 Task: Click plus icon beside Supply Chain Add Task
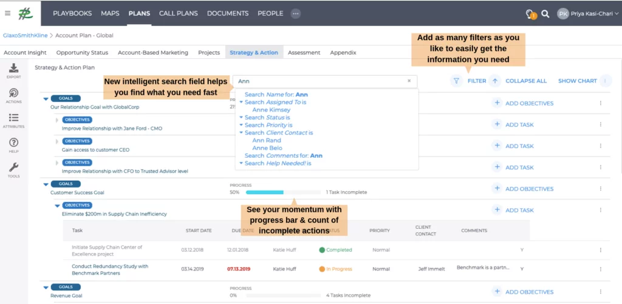(x=497, y=210)
